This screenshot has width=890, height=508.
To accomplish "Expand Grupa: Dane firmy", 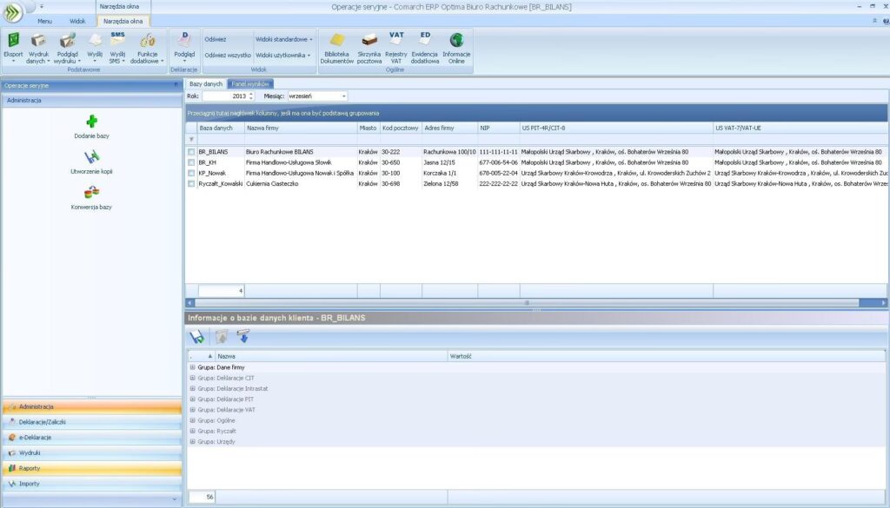I will 192,367.
